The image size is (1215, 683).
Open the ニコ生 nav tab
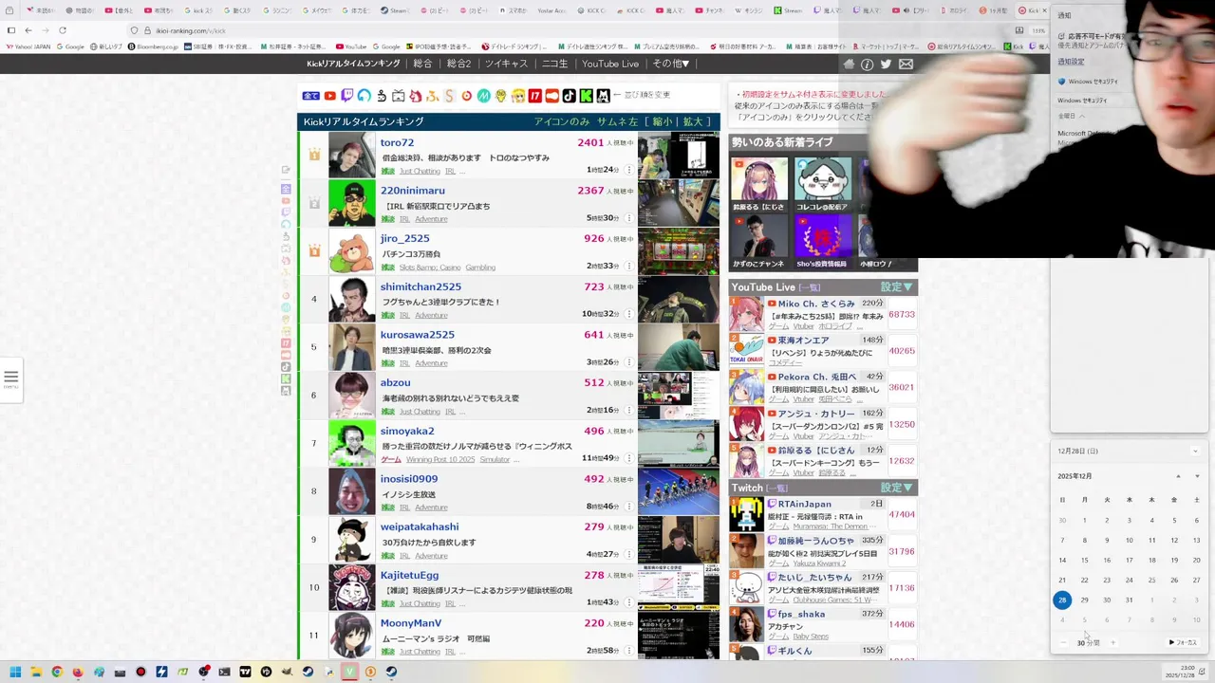pyautogui.click(x=555, y=64)
